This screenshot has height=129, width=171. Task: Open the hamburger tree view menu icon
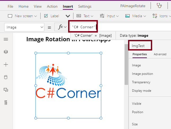[6, 39]
